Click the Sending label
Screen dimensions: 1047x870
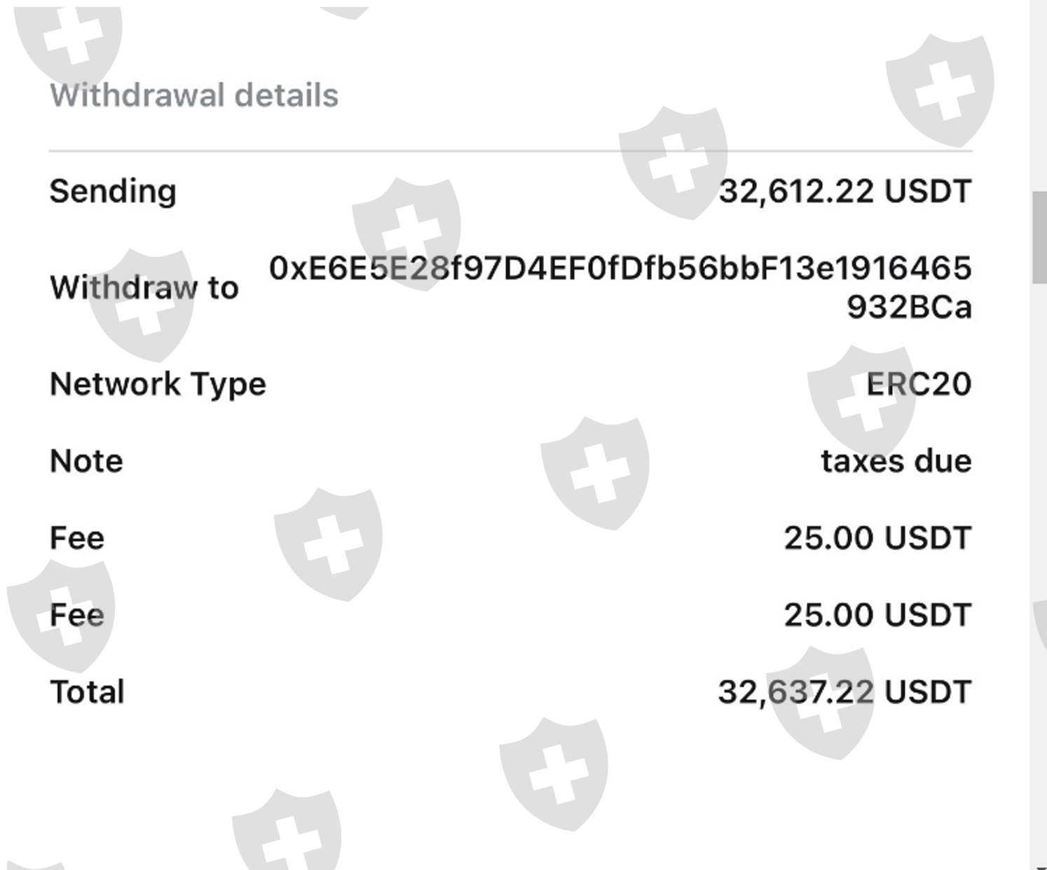point(113,191)
